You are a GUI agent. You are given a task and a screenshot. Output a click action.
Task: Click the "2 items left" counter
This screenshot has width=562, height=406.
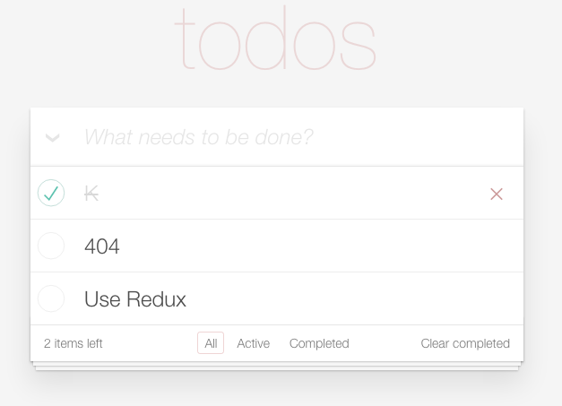[73, 343]
